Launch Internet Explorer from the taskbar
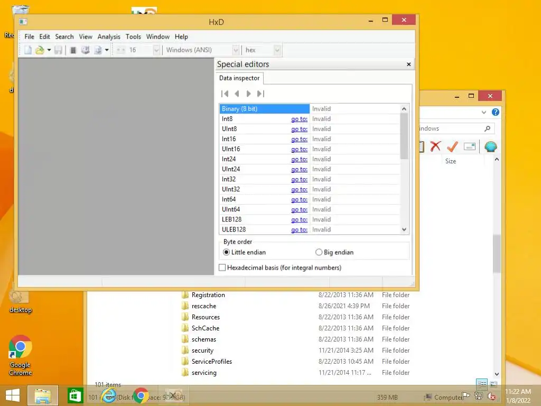 (x=109, y=395)
